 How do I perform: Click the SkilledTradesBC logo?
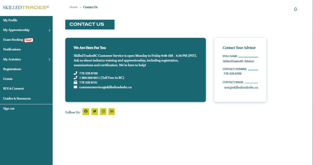26,7
